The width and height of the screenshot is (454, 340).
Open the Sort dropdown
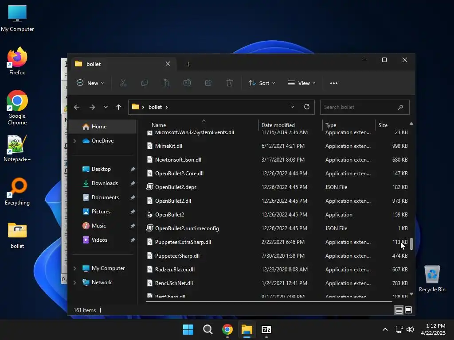262,83
